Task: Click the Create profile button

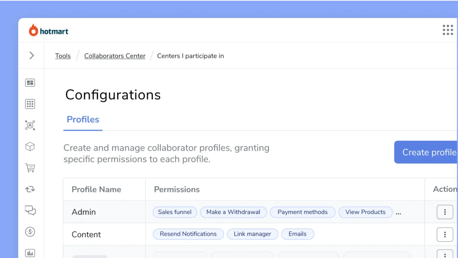Action: pos(430,152)
